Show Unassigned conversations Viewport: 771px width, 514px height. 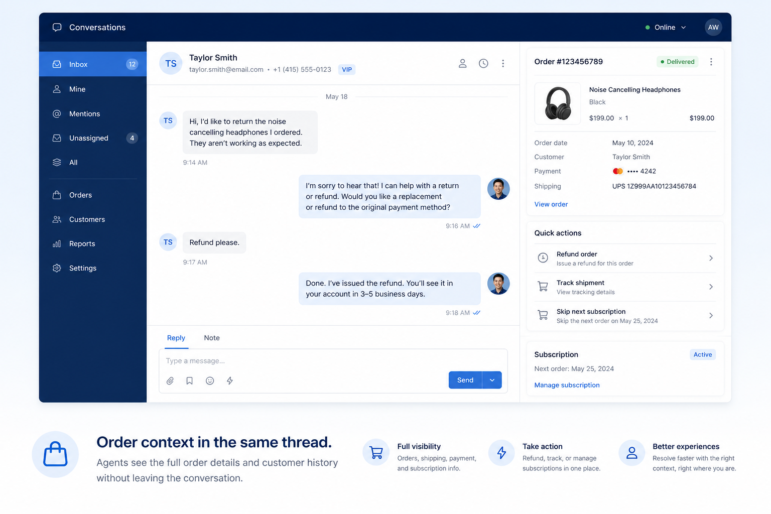click(93, 138)
